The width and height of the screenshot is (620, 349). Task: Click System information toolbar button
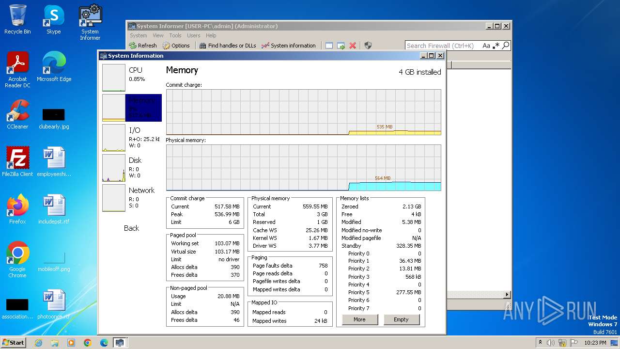(x=289, y=46)
